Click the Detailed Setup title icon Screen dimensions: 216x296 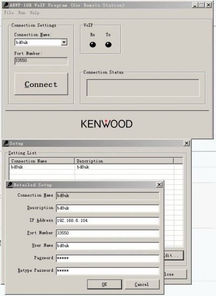click(x=10, y=185)
